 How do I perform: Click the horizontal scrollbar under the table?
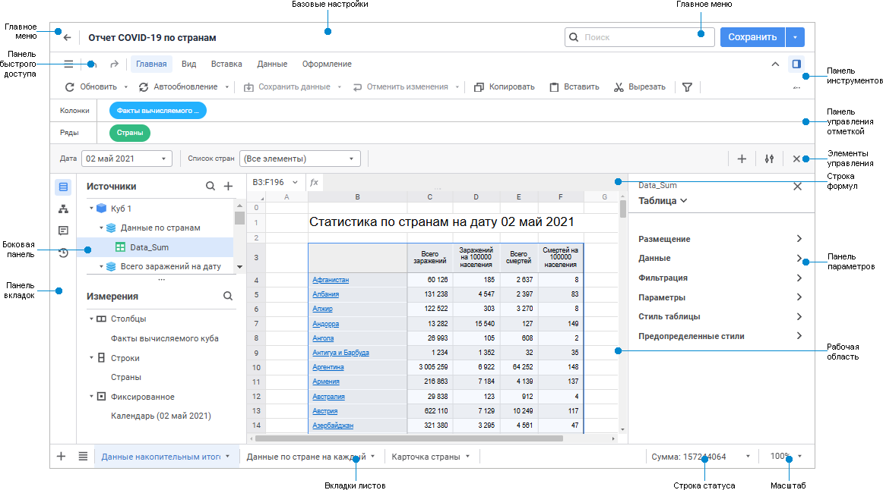[410, 438]
